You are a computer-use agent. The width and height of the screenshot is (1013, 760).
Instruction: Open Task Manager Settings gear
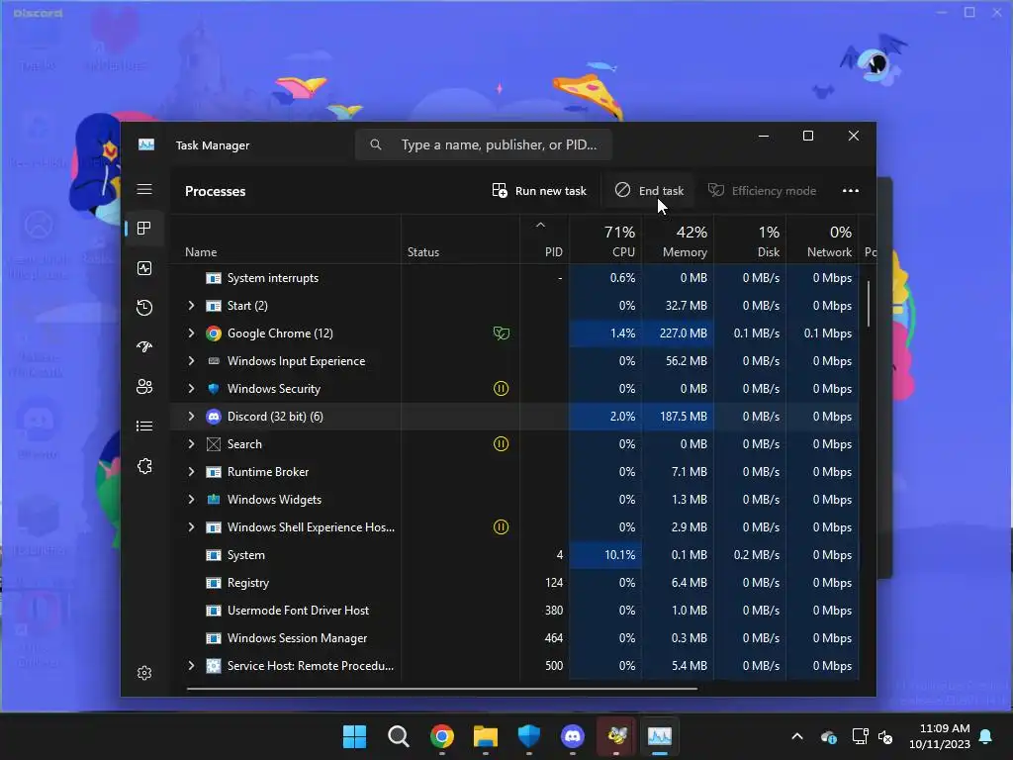[x=144, y=673]
